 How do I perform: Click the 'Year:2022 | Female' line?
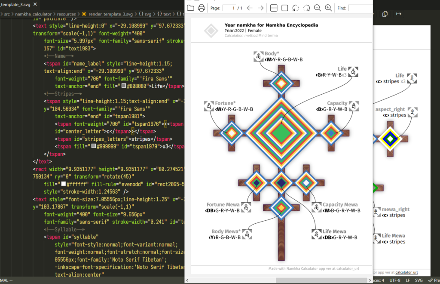(x=243, y=31)
